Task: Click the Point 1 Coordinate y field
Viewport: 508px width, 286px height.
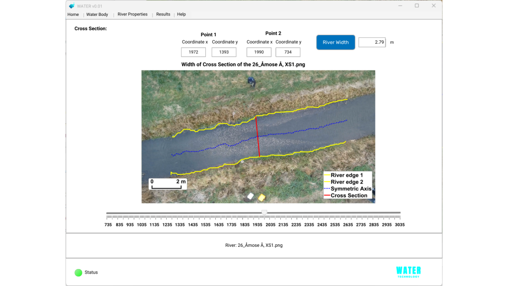Action: [x=224, y=52]
